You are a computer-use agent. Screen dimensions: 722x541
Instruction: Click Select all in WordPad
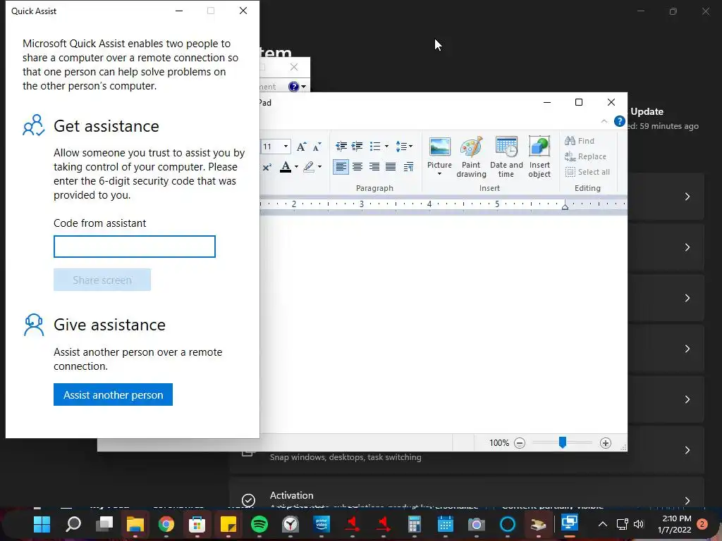tap(587, 172)
